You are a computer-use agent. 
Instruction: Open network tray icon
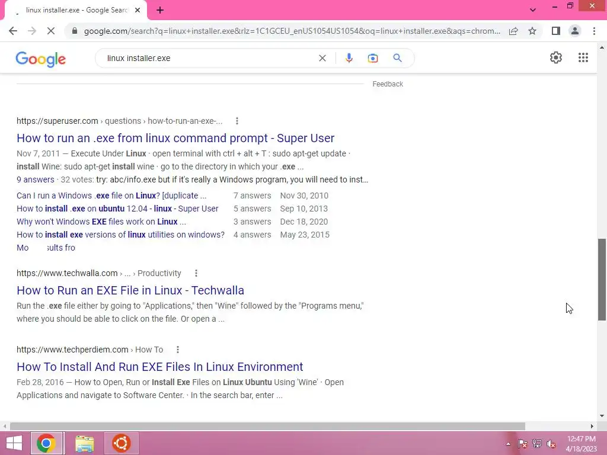537,444
